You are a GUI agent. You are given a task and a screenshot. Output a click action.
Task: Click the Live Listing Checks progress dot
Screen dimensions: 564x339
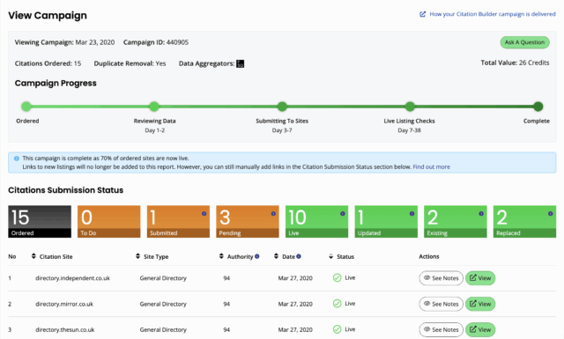click(410, 107)
